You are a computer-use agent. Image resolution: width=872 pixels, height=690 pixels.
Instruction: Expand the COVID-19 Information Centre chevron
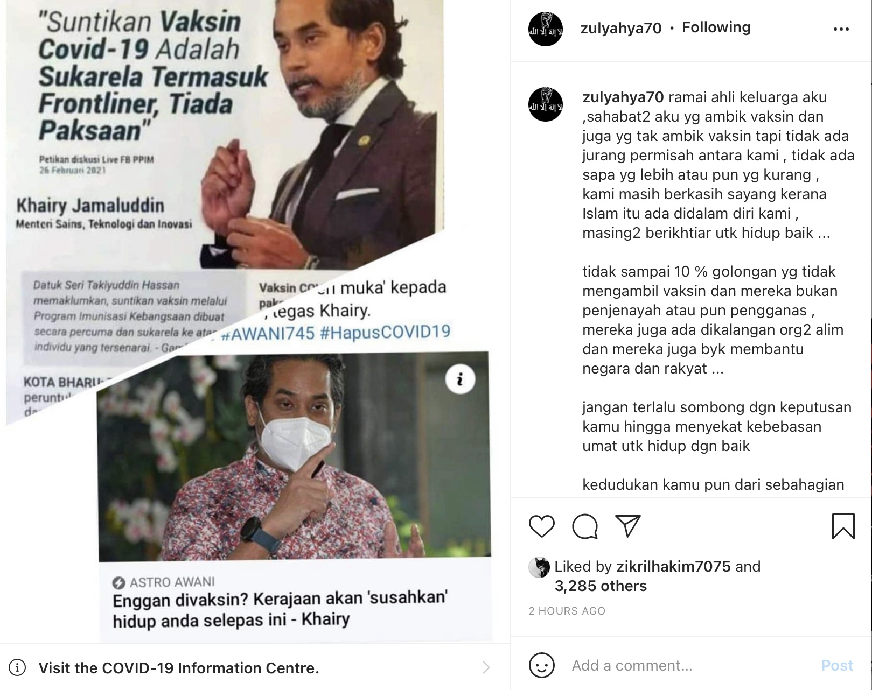click(x=486, y=667)
